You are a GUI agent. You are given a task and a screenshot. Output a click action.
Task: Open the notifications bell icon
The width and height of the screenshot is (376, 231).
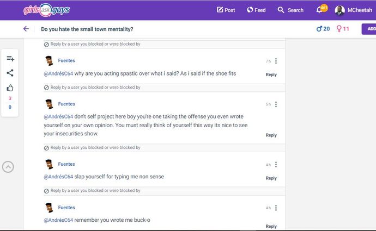(319, 10)
